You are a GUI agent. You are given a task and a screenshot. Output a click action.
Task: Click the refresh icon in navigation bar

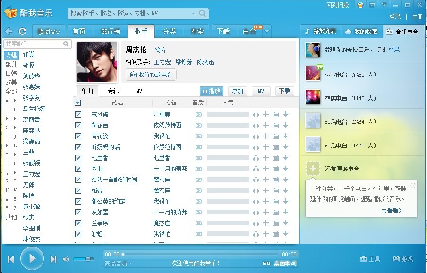(x=22, y=32)
